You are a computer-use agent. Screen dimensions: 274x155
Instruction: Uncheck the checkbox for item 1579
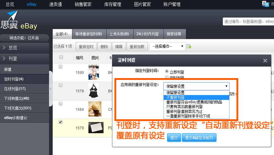click(61, 122)
